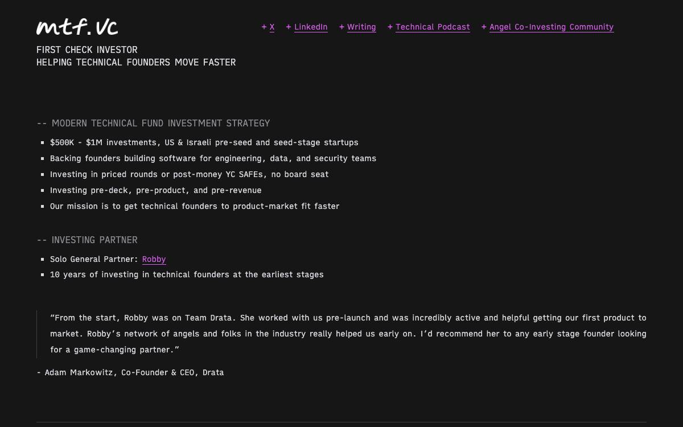
Task: Click 'FIRST CHECK INVESTOR' tagline
Action: point(87,50)
